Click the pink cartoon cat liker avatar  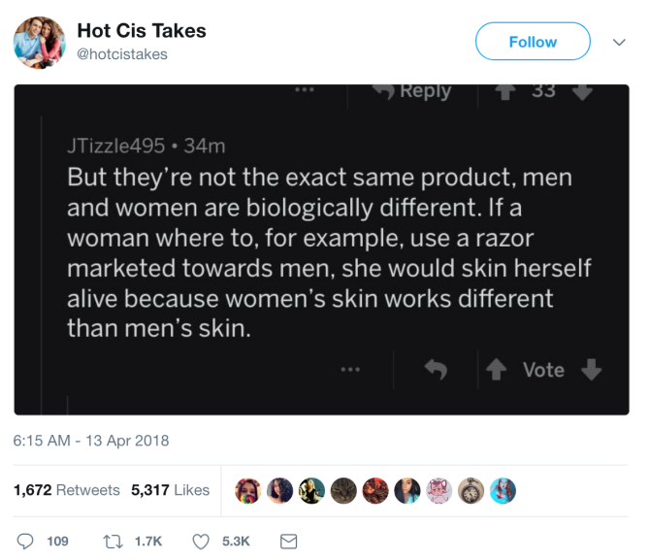point(439,491)
